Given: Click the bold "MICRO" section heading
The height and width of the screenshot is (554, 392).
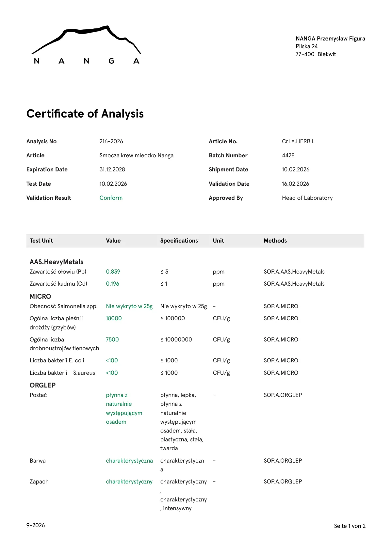Looking at the screenshot, I should (x=41, y=296).
